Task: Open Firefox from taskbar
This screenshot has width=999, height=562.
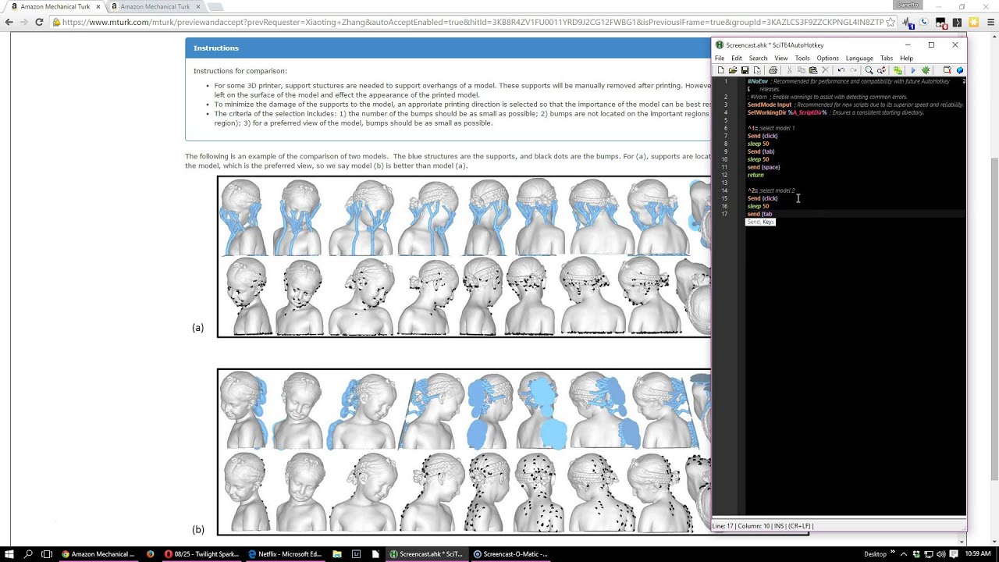Action: [151, 554]
